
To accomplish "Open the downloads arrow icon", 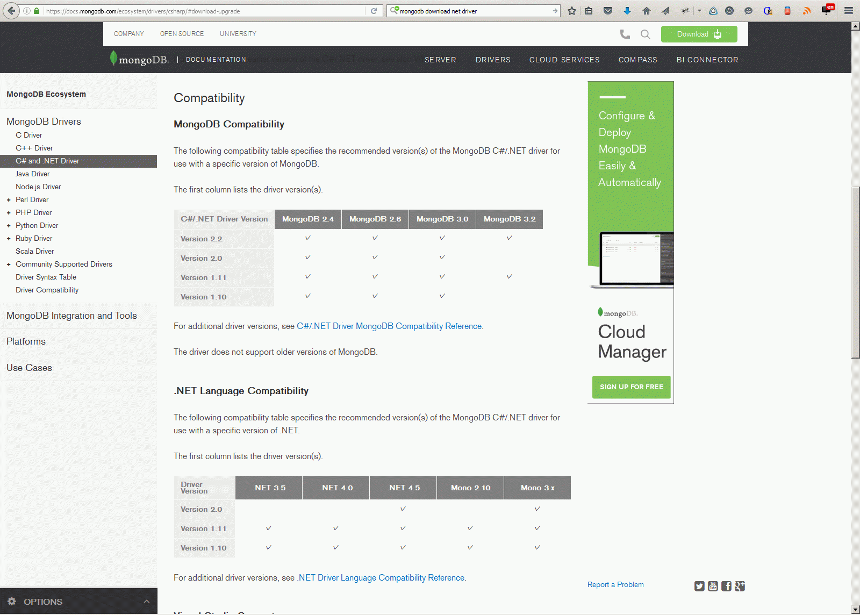I will [x=627, y=11].
